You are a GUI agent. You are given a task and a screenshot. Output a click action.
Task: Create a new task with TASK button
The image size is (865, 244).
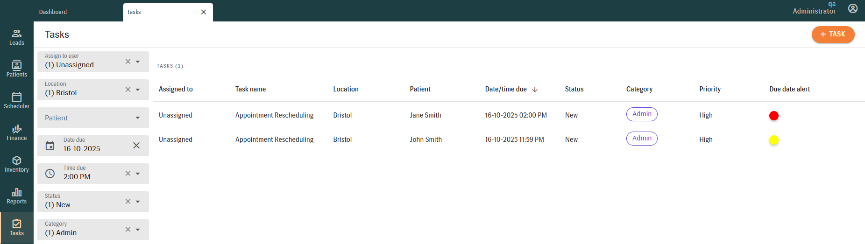click(x=833, y=34)
